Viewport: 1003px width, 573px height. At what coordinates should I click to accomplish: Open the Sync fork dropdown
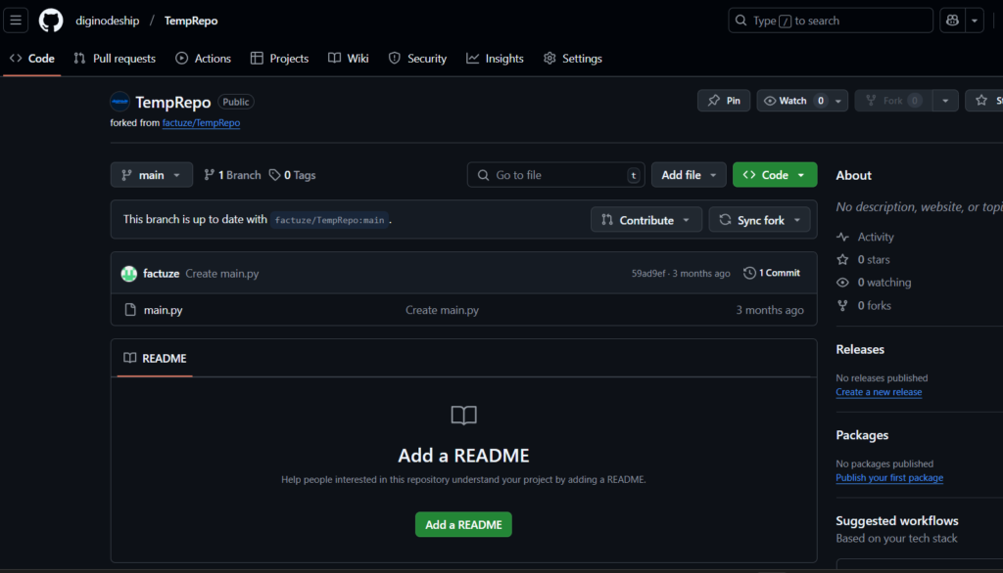(x=759, y=220)
